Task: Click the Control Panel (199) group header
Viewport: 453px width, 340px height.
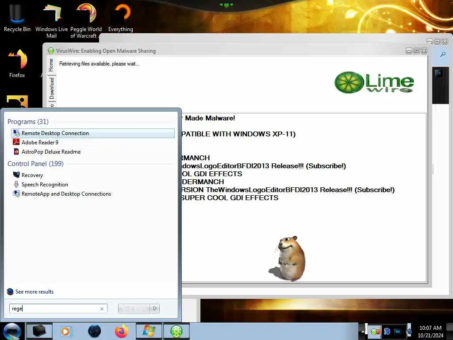Action: click(x=35, y=164)
